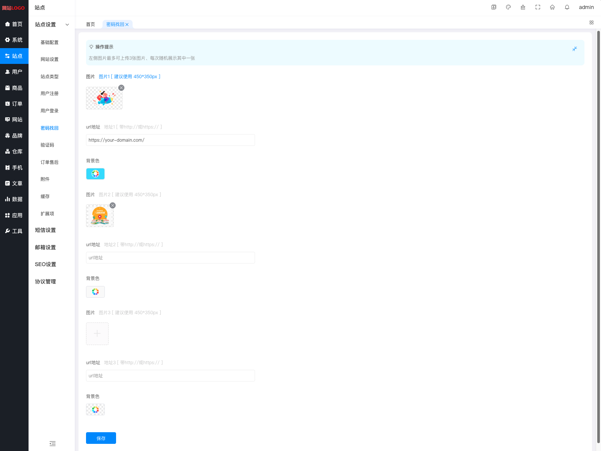Select 商品 in the left navigation
The width and height of the screenshot is (601, 451).
[x=14, y=88]
